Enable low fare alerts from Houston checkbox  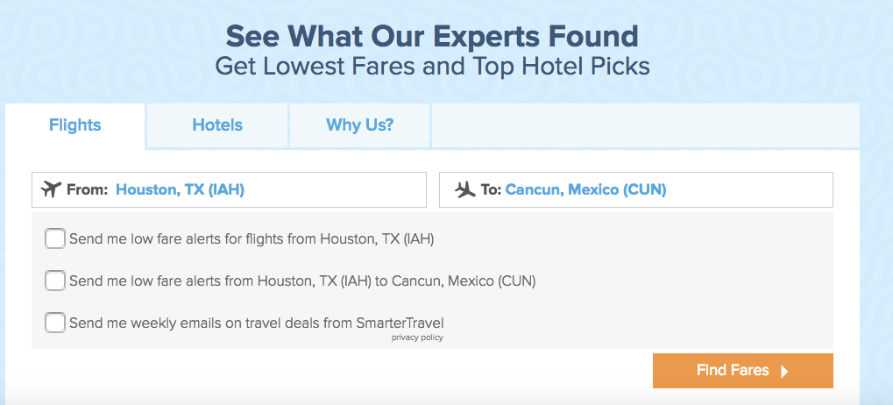coord(55,238)
